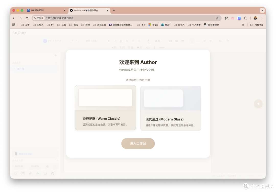Select the 第一章 chapter in sidebar
Viewport: 276px width, 192px height.
(x=35, y=69)
